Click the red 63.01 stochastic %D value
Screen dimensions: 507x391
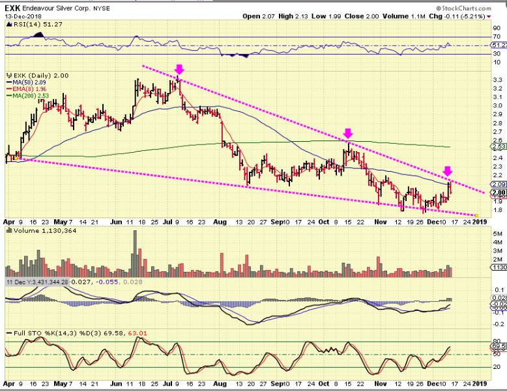138,333
